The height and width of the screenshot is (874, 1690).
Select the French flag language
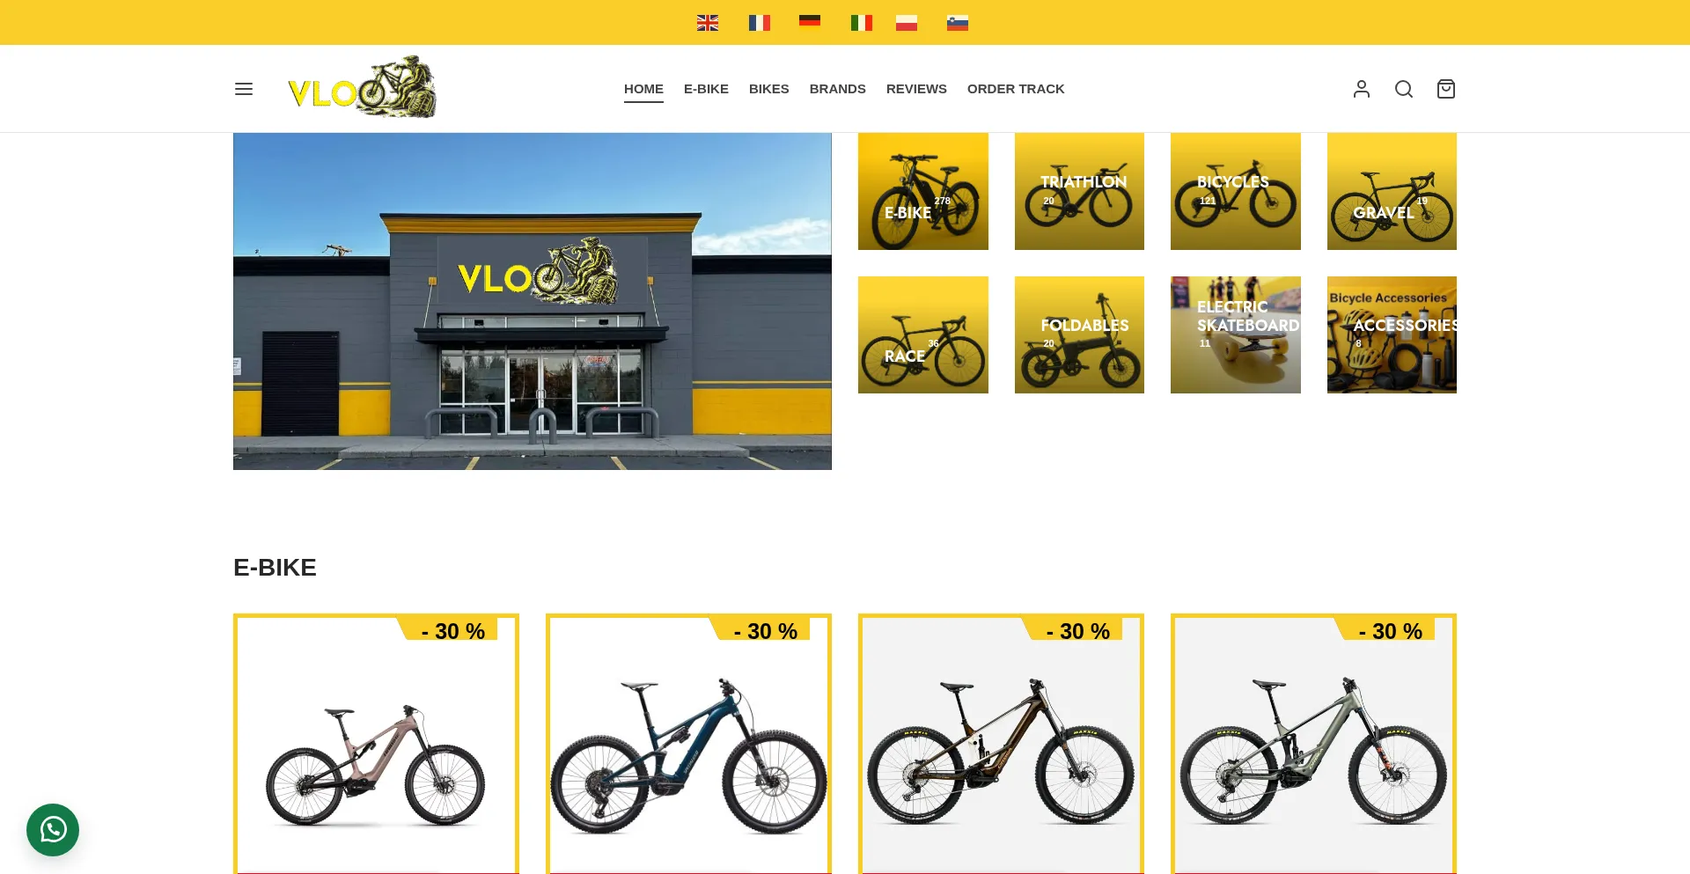pyautogui.click(x=760, y=23)
